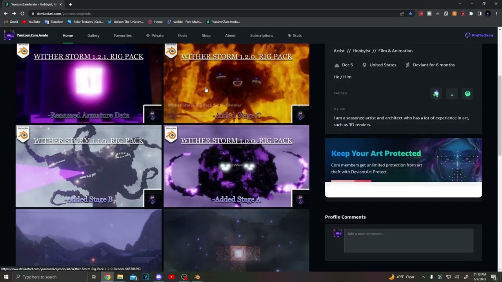Open the Mail app on taskbar
The width and height of the screenshot is (502, 282).
coord(133,277)
